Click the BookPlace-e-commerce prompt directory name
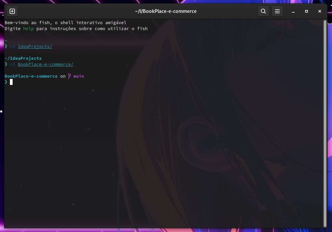The image size is (332, 232). (31, 76)
